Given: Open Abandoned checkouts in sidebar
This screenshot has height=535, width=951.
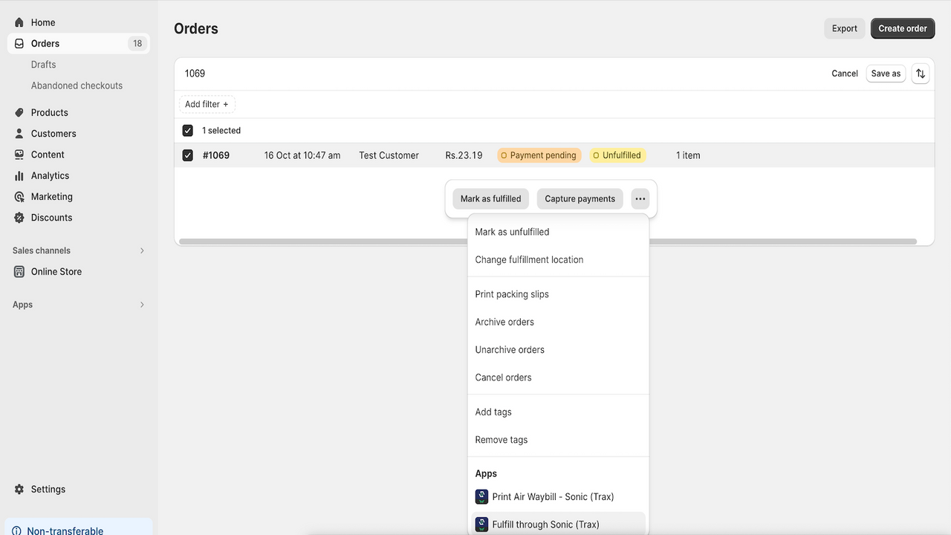Looking at the screenshot, I should (x=77, y=85).
